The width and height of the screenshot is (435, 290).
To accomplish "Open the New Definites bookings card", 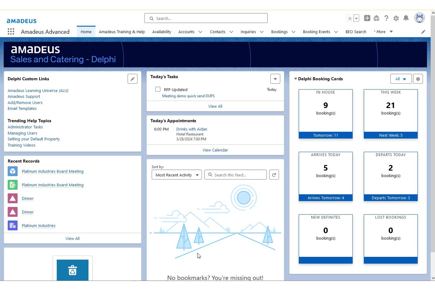I will tap(326, 239).
